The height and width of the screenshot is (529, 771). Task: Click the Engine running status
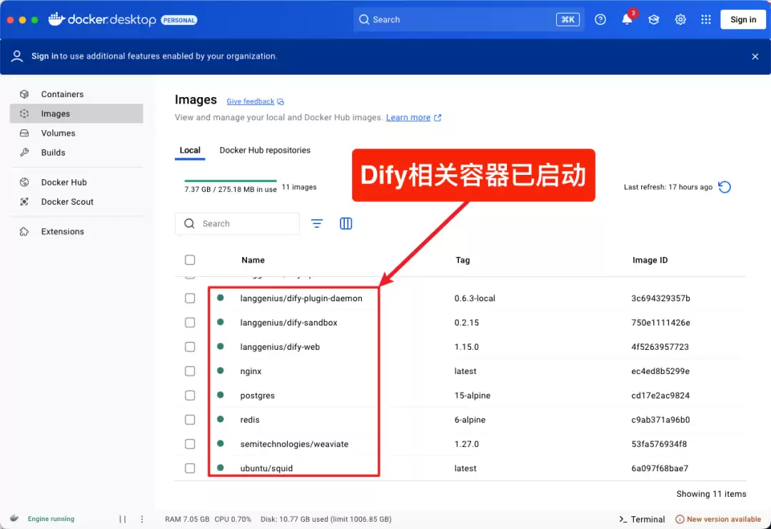(51, 519)
